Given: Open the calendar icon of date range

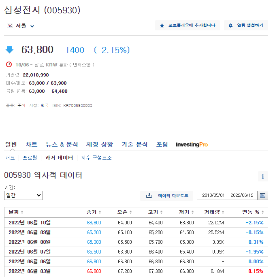Looking at the screenshot, I should pos(262,195).
